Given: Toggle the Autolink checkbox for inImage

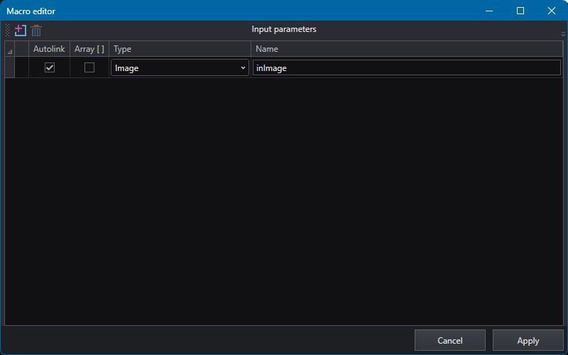Looking at the screenshot, I should [x=50, y=67].
